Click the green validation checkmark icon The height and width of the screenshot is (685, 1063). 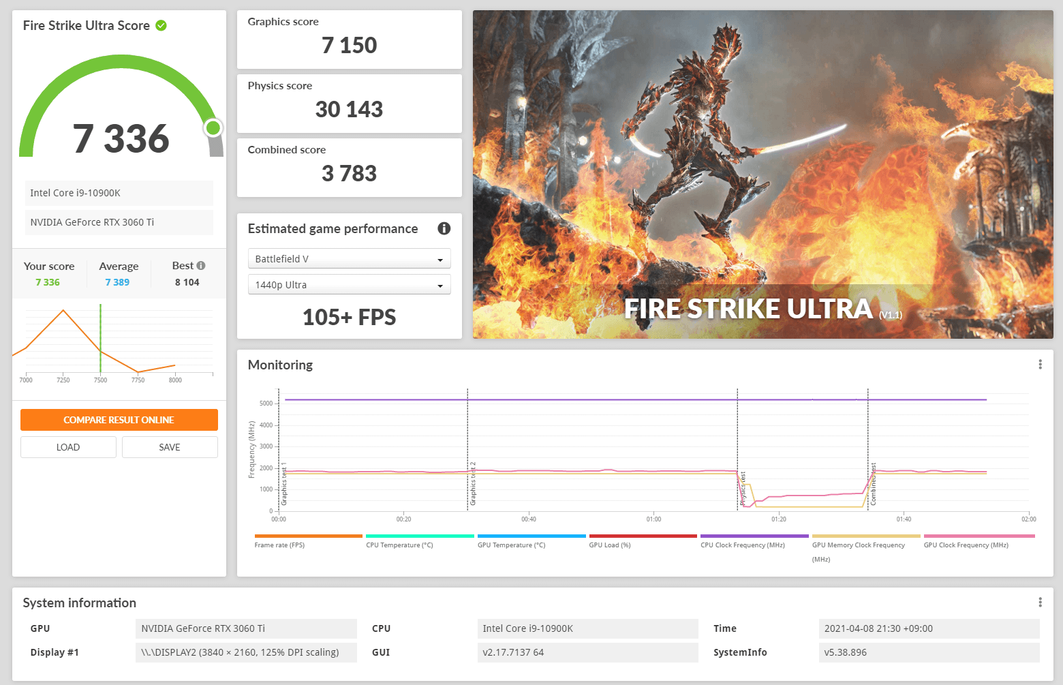point(161,25)
